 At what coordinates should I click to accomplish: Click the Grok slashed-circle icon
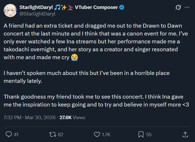click(178, 8)
